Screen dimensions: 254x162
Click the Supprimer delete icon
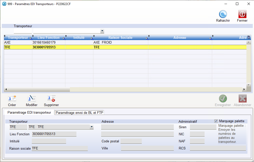point(51,99)
